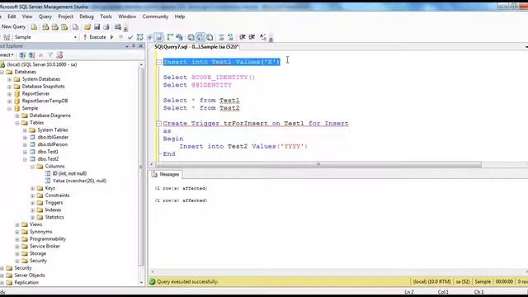This screenshot has height=297, width=528.
Task: Click the Database Engine Query icon
Action: [35, 27]
